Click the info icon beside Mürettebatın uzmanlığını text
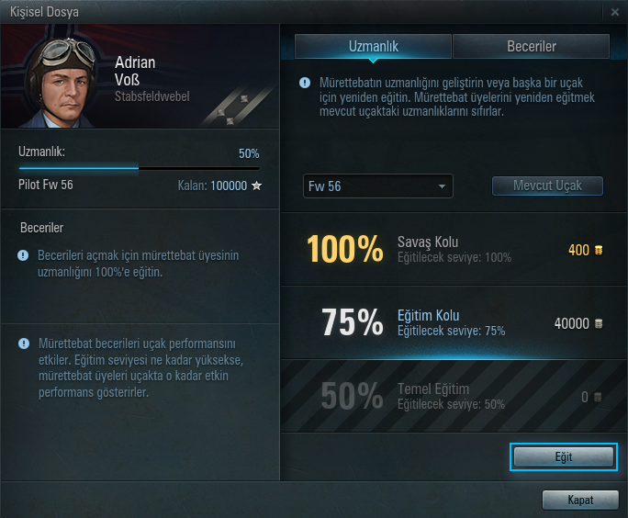Screen dimensions: 628x518 [305, 83]
